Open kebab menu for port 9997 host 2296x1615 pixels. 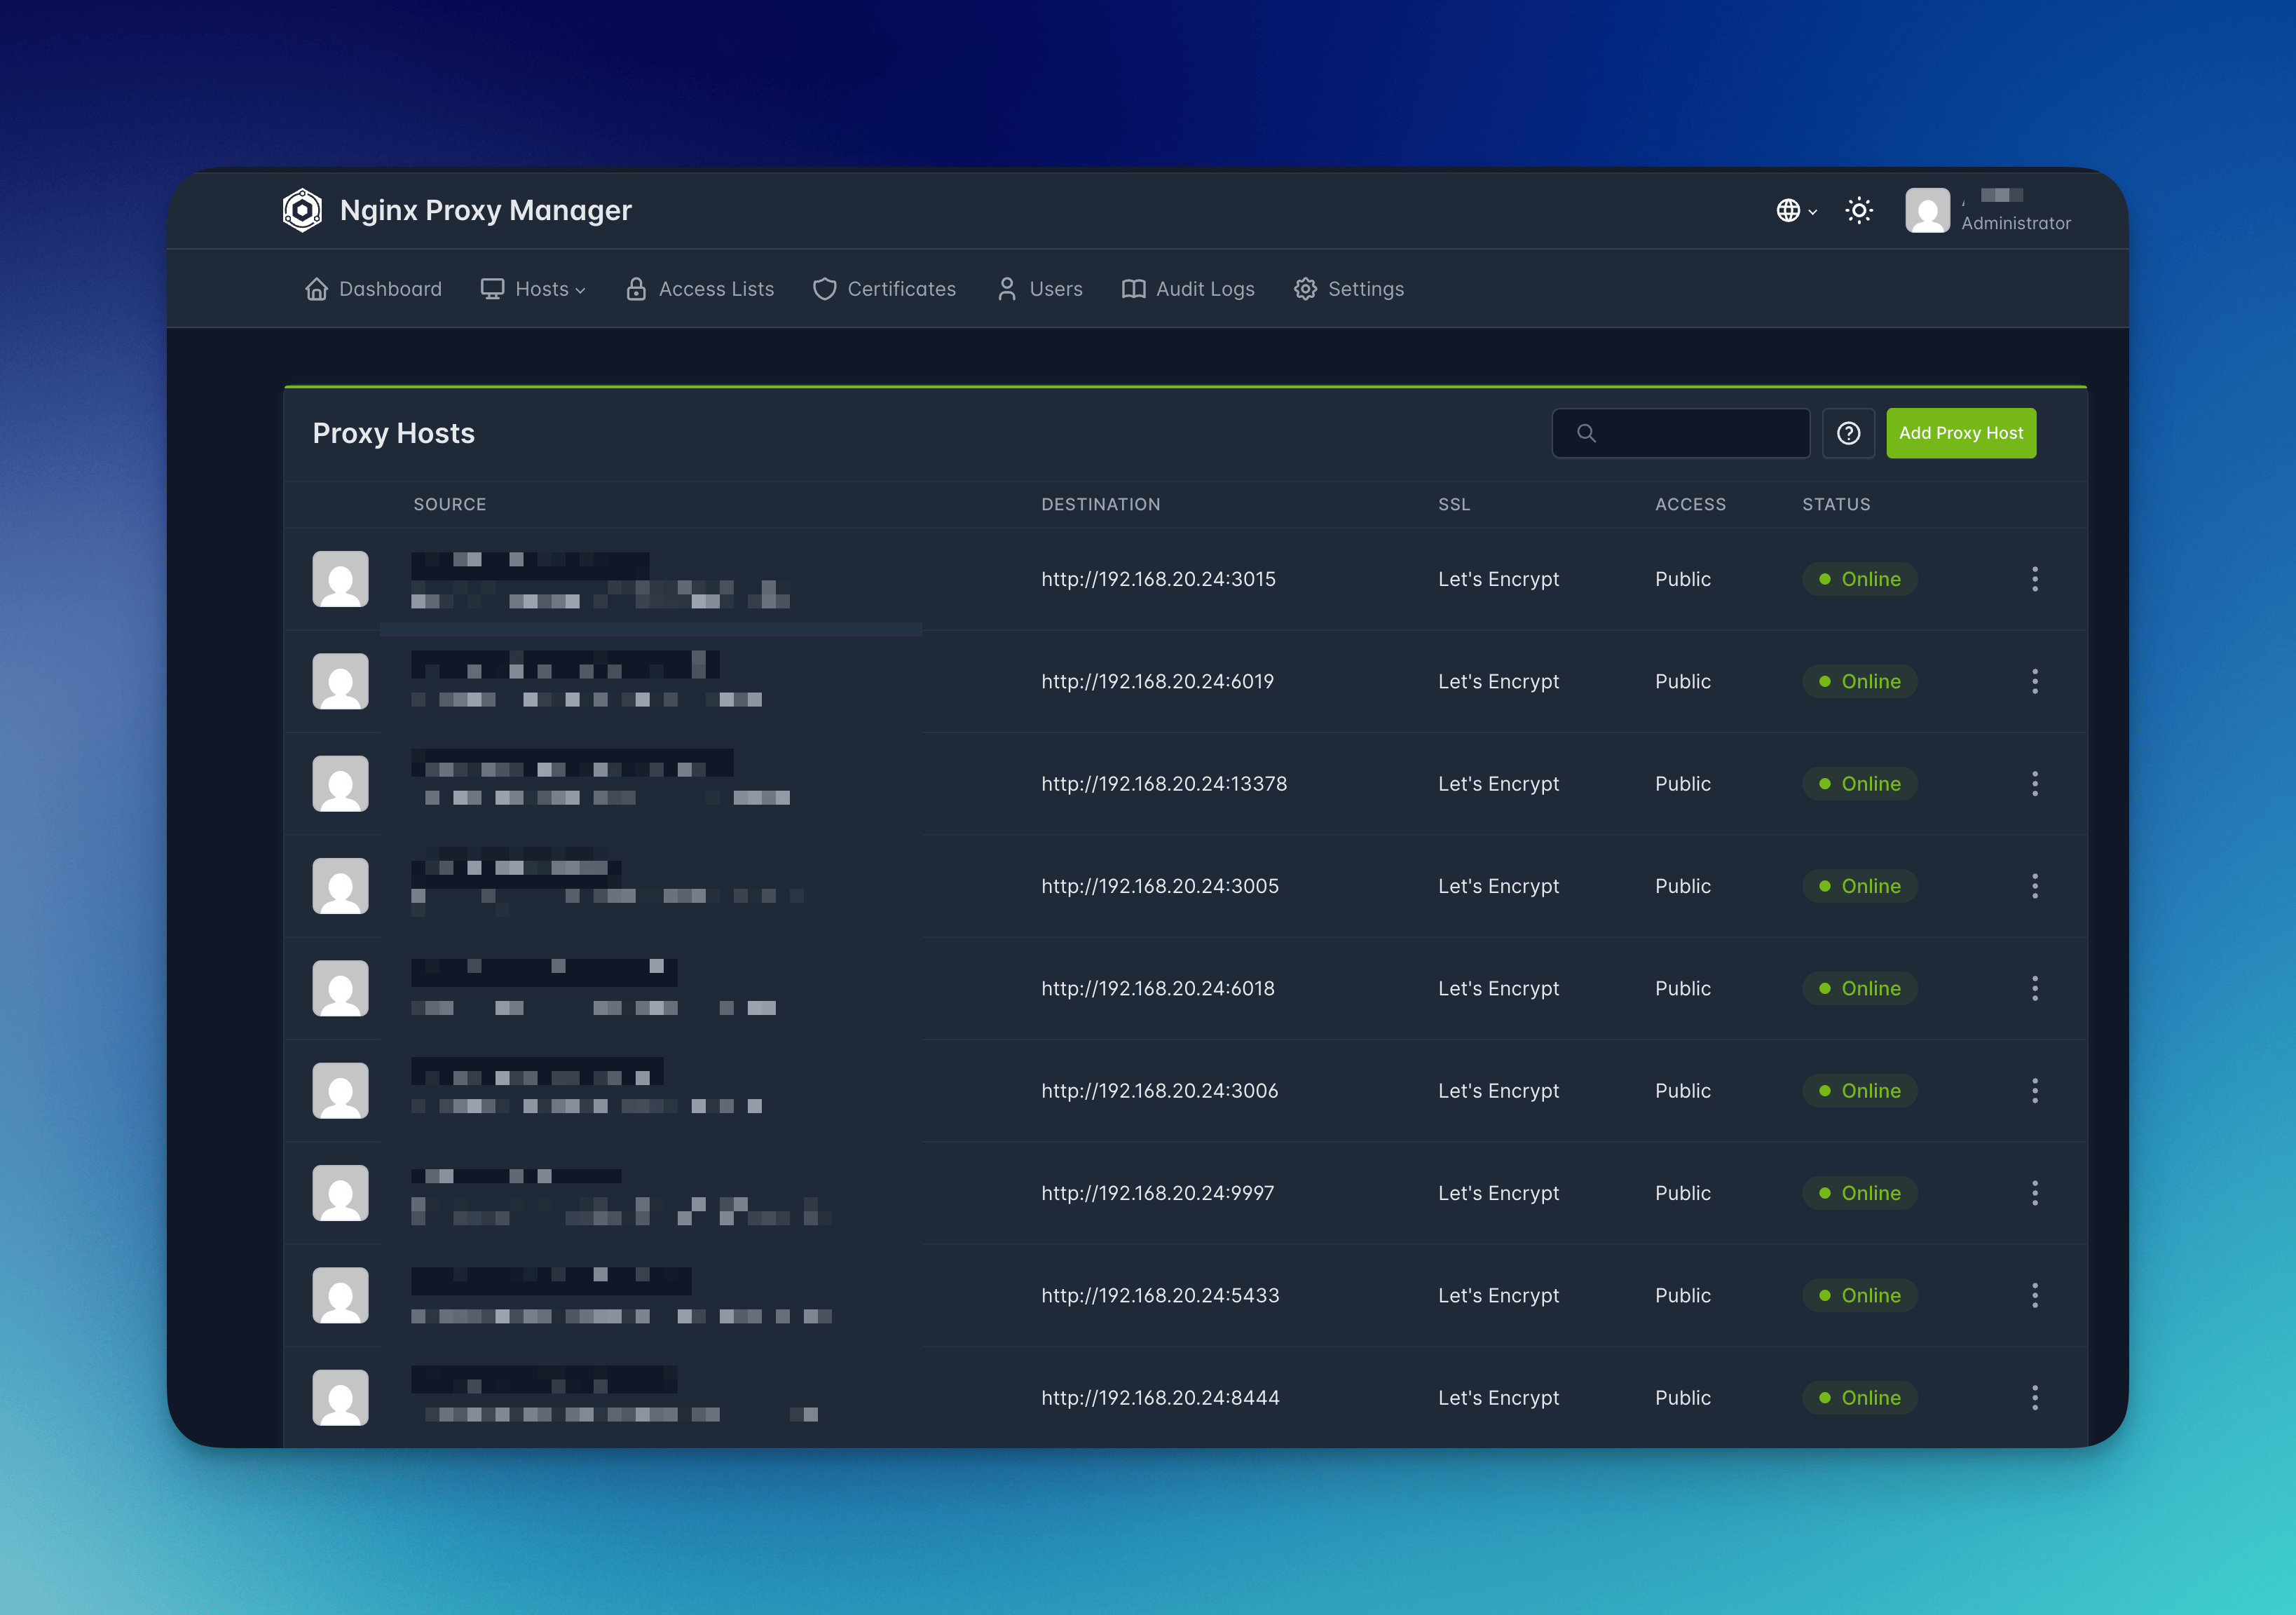[2034, 1193]
